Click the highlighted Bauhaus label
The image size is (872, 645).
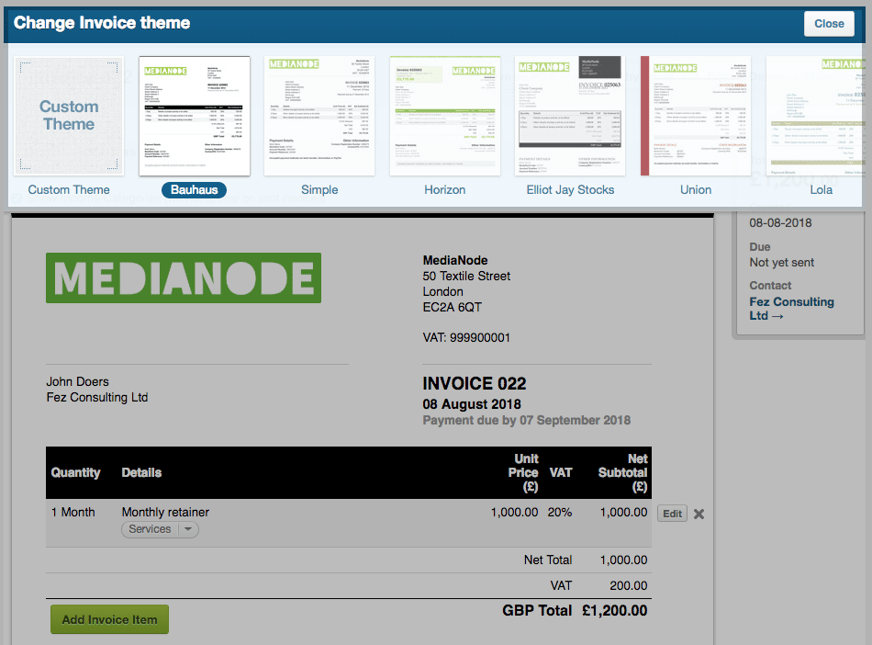click(x=194, y=190)
